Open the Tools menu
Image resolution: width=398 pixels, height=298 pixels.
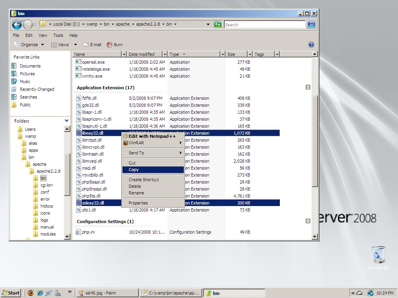click(x=58, y=35)
